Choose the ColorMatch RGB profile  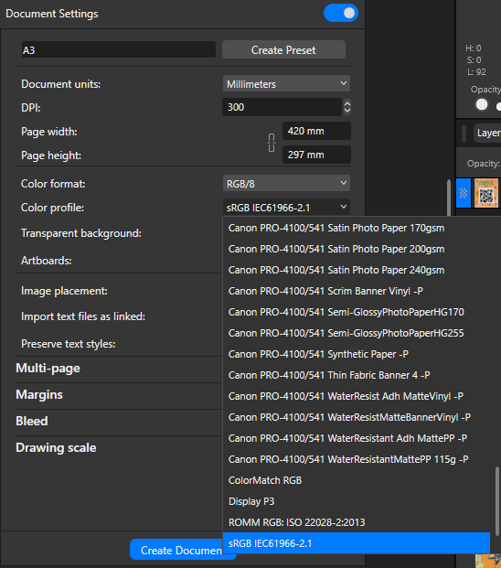357,480
